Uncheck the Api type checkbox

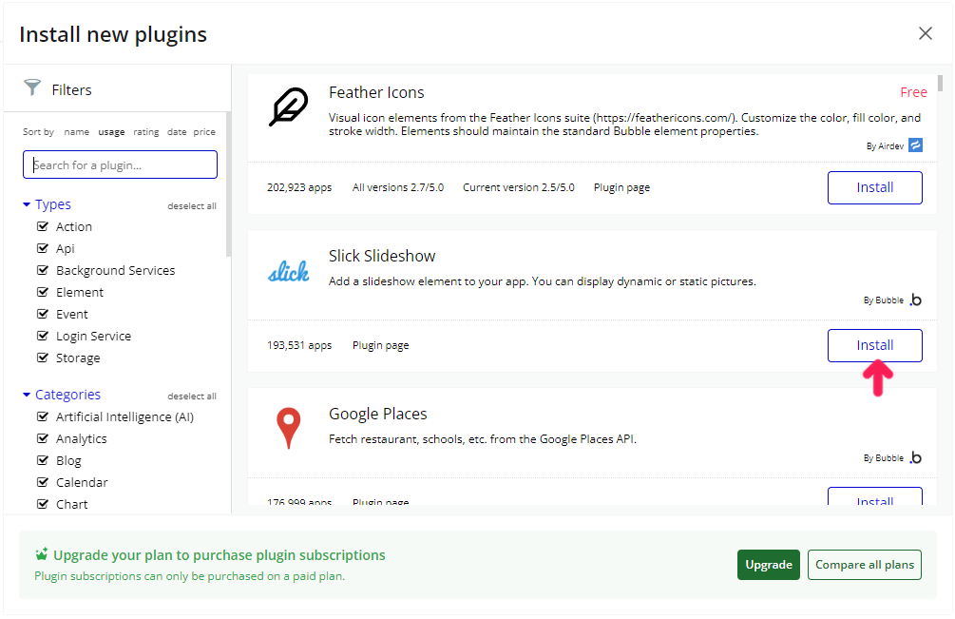[43, 248]
